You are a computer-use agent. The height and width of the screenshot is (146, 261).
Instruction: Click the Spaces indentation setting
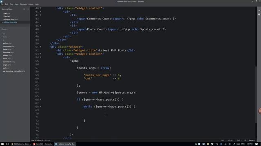point(252,140)
